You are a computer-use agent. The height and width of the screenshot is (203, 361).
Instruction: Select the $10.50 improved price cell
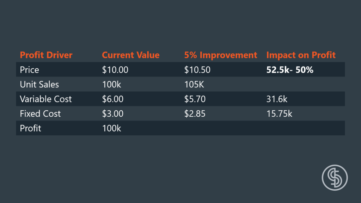point(197,70)
